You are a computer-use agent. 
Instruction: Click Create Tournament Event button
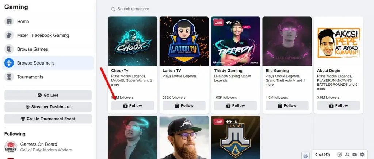(x=48, y=119)
